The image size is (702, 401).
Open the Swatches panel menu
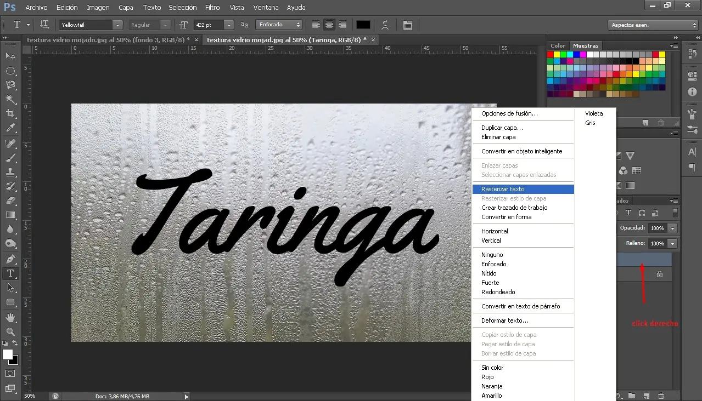673,46
